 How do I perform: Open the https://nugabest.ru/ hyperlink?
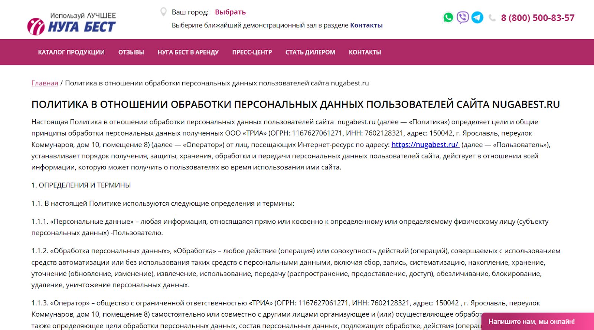(x=425, y=145)
